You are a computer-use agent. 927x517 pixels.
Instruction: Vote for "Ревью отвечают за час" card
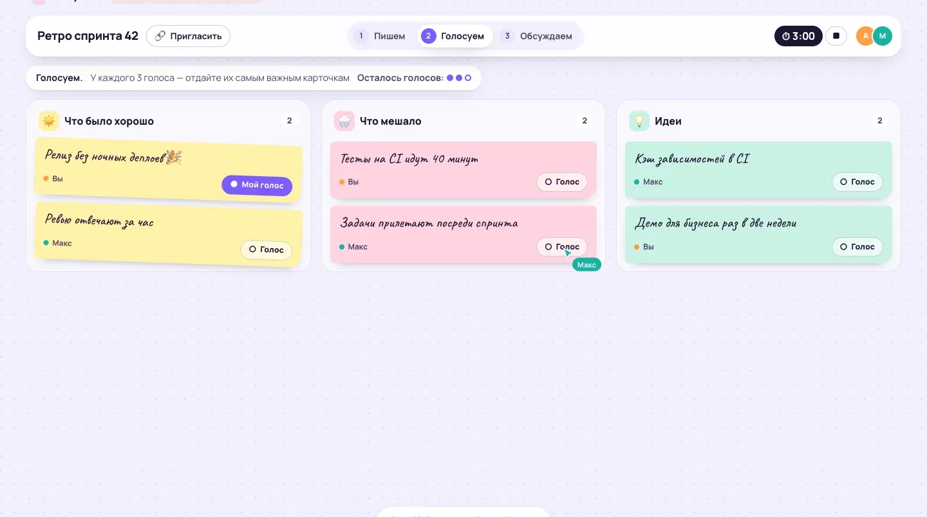[267, 249]
